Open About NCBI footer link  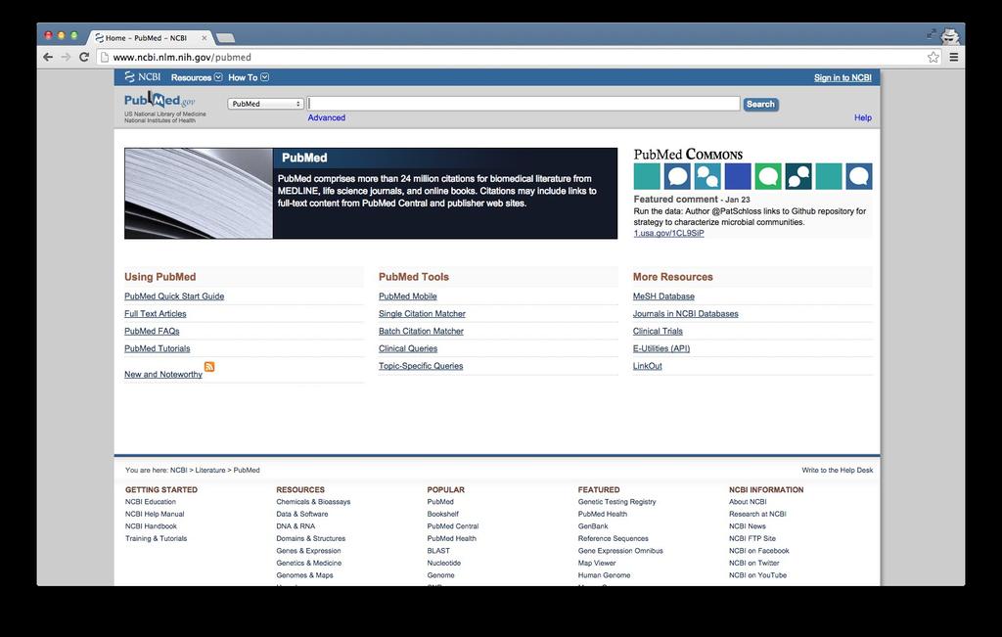coord(748,502)
